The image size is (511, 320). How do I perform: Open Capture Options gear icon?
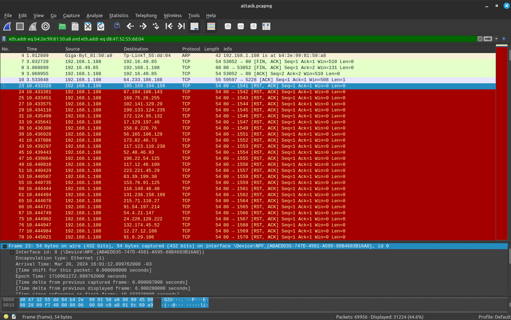pyautogui.click(x=46, y=26)
